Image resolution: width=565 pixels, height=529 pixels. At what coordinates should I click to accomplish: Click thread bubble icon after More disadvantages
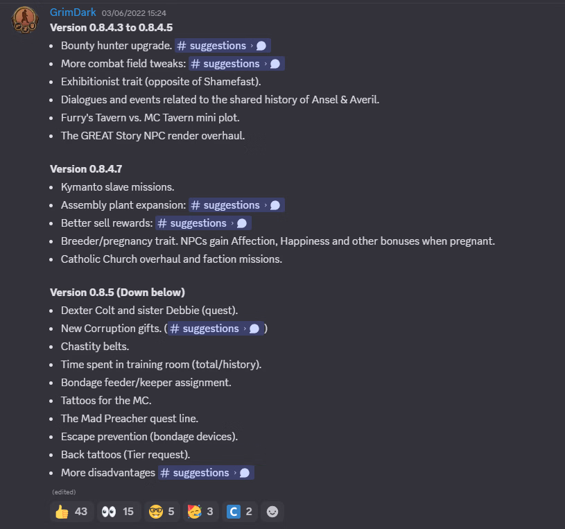[245, 473]
